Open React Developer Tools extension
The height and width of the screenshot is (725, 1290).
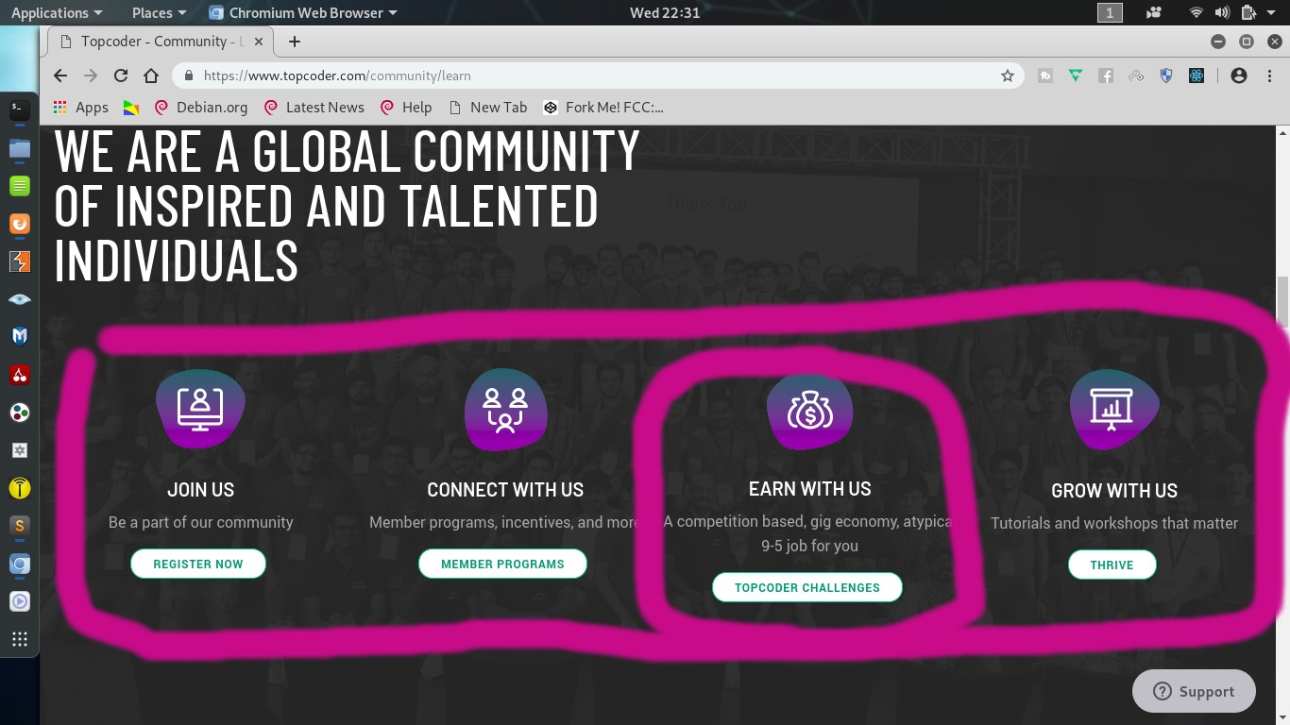tap(1197, 76)
